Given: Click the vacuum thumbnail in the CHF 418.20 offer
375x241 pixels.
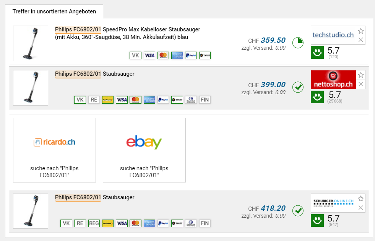Looking at the screenshot, I should point(31,211).
